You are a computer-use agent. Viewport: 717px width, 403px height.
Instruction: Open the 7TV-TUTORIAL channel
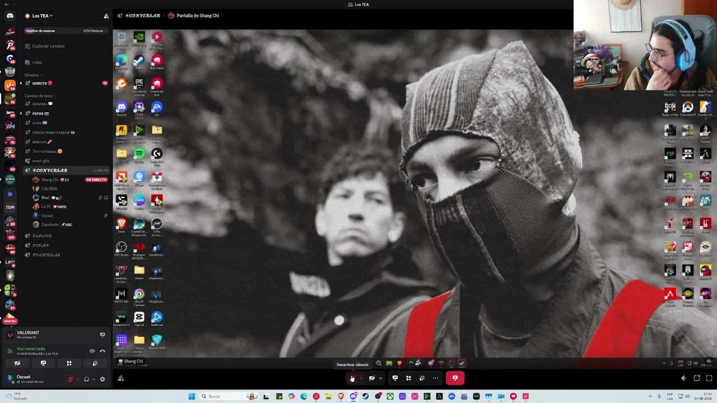tap(66, 151)
